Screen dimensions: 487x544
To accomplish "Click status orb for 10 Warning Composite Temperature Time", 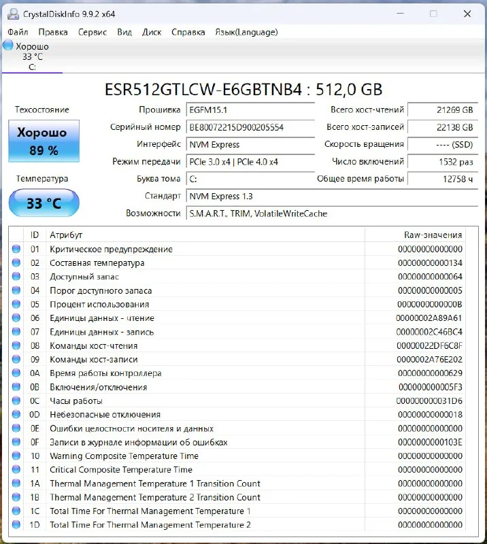I will [x=16, y=456].
